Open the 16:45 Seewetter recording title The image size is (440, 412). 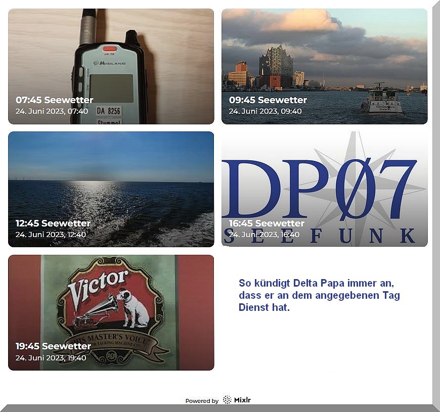click(267, 223)
